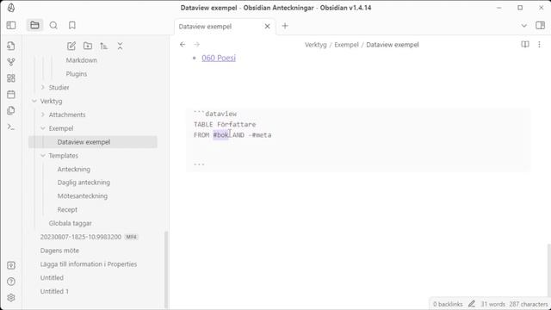Click Dataview exempel breadcrumb title
Screen dimensions: 551x310
[x=393, y=45]
